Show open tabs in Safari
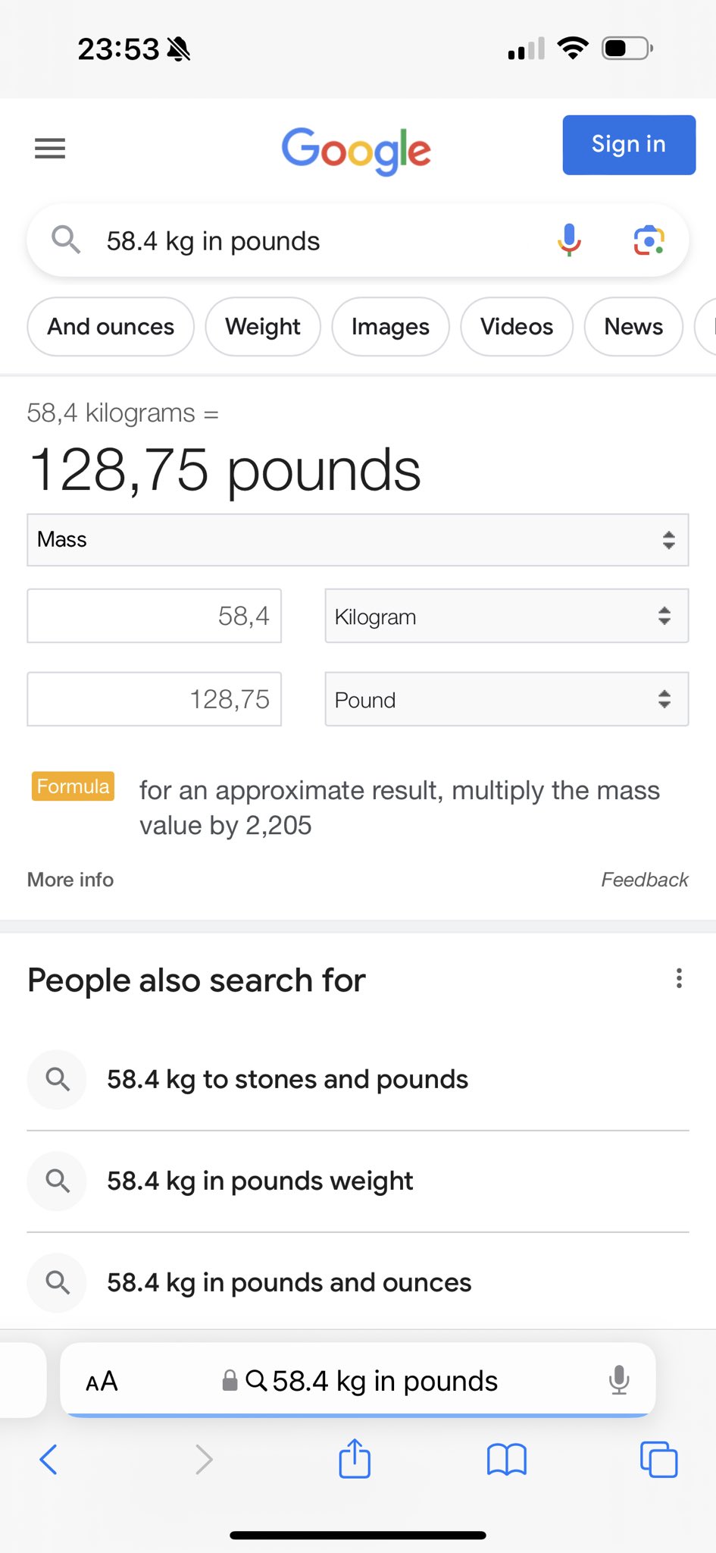Image resolution: width=716 pixels, height=1553 pixels. pyautogui.click(x=659, y=1459)
